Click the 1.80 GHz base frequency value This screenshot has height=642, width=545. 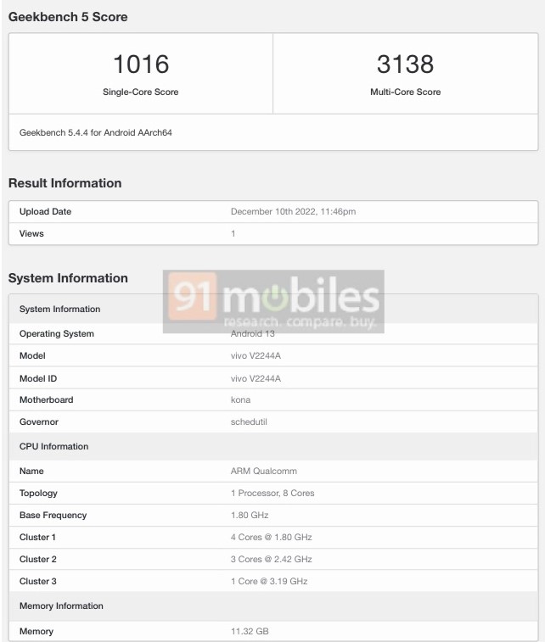pos(250,516)
